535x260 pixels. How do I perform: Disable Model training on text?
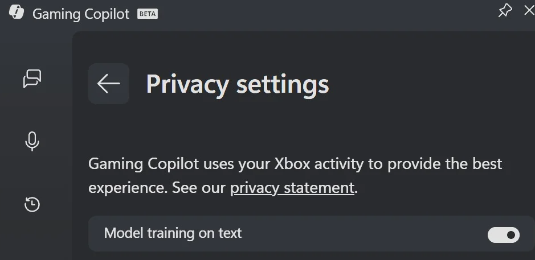504,234
